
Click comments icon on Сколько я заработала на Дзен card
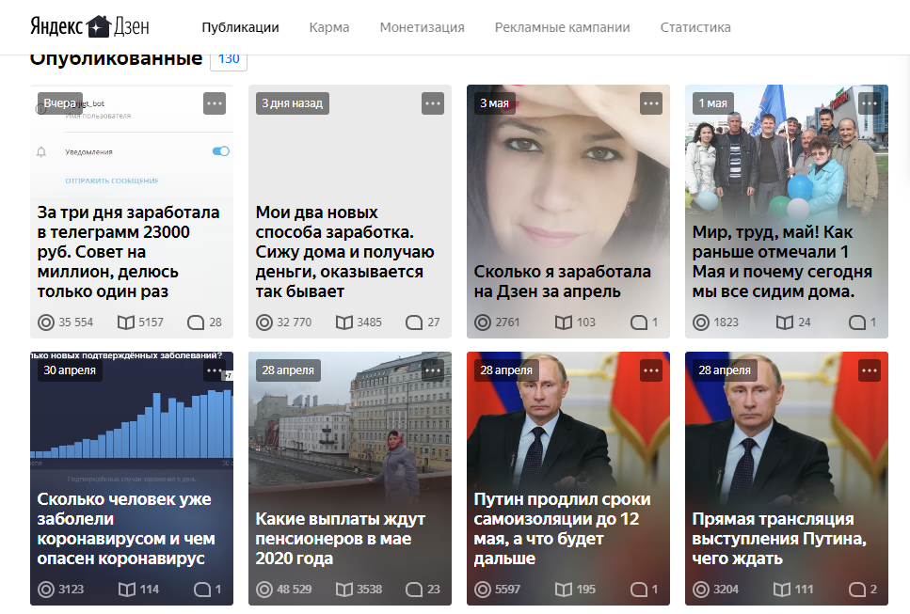[x=639, y=323]
